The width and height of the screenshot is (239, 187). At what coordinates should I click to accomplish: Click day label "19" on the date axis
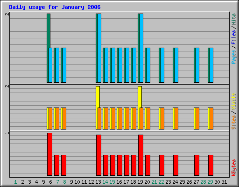pyautogui.click(x=140, y=182)
